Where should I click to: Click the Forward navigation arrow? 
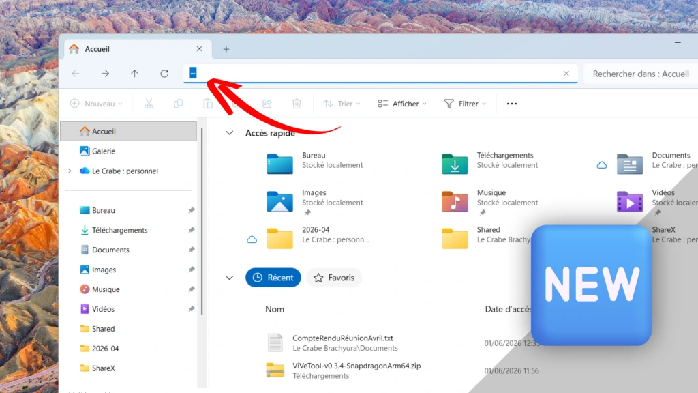[105, 74]
